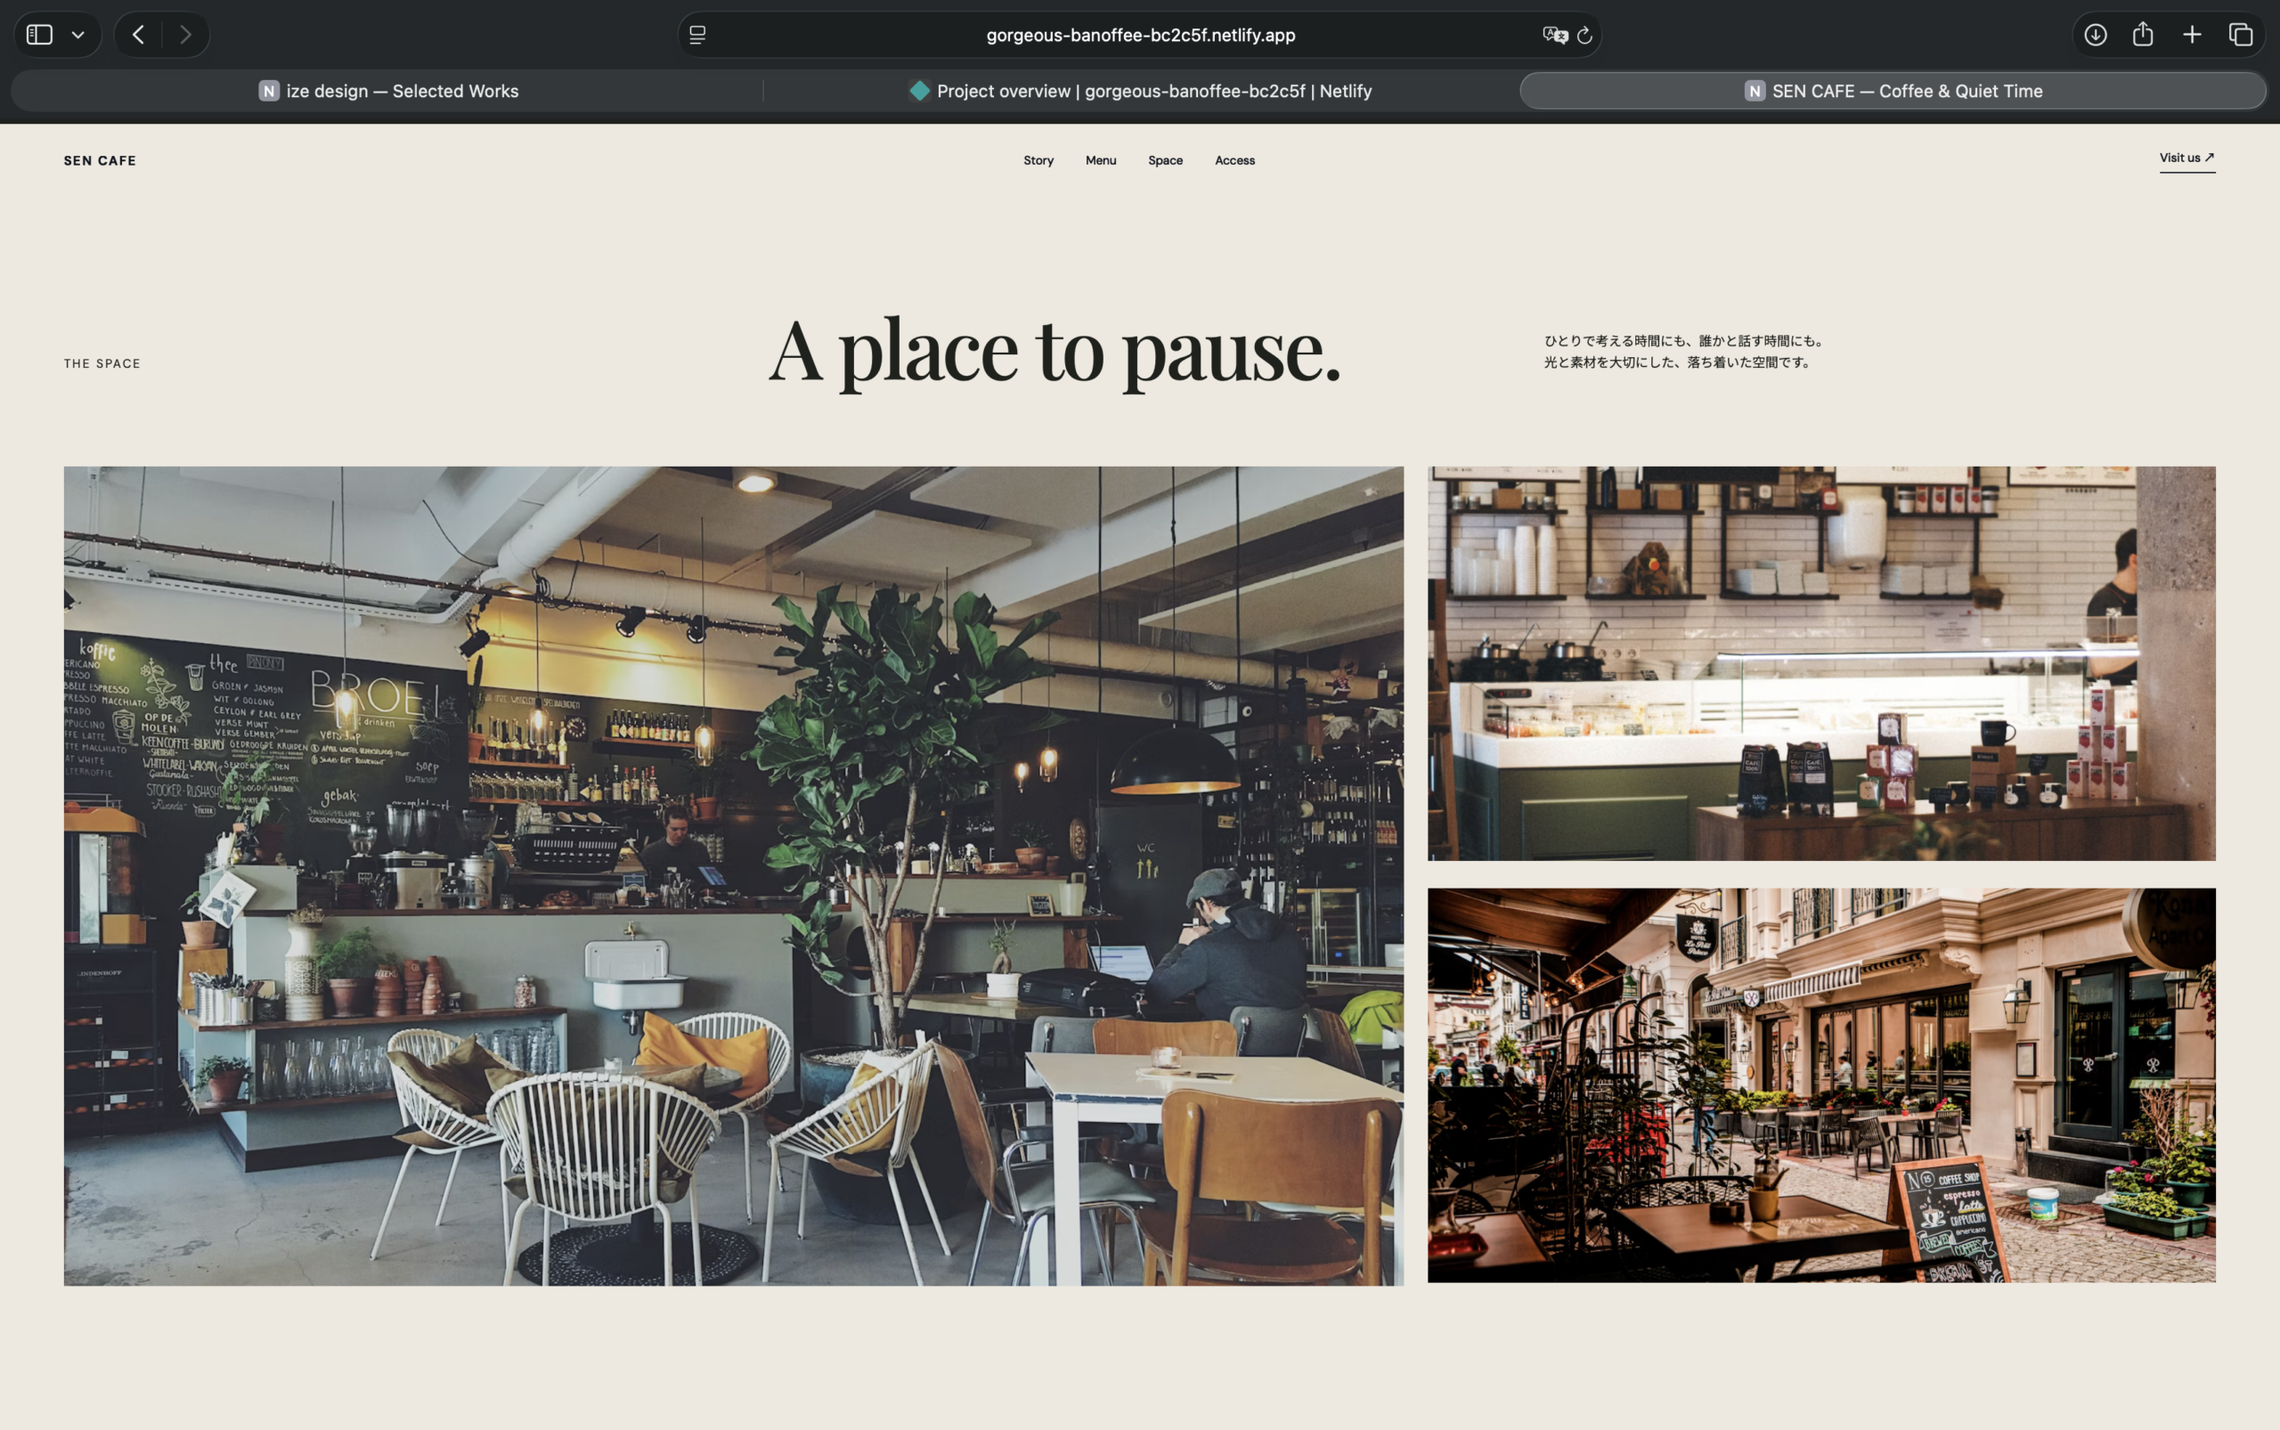Click the address bar URL field
The height and width of the screenshot is (1430, 2280).
1139,35
